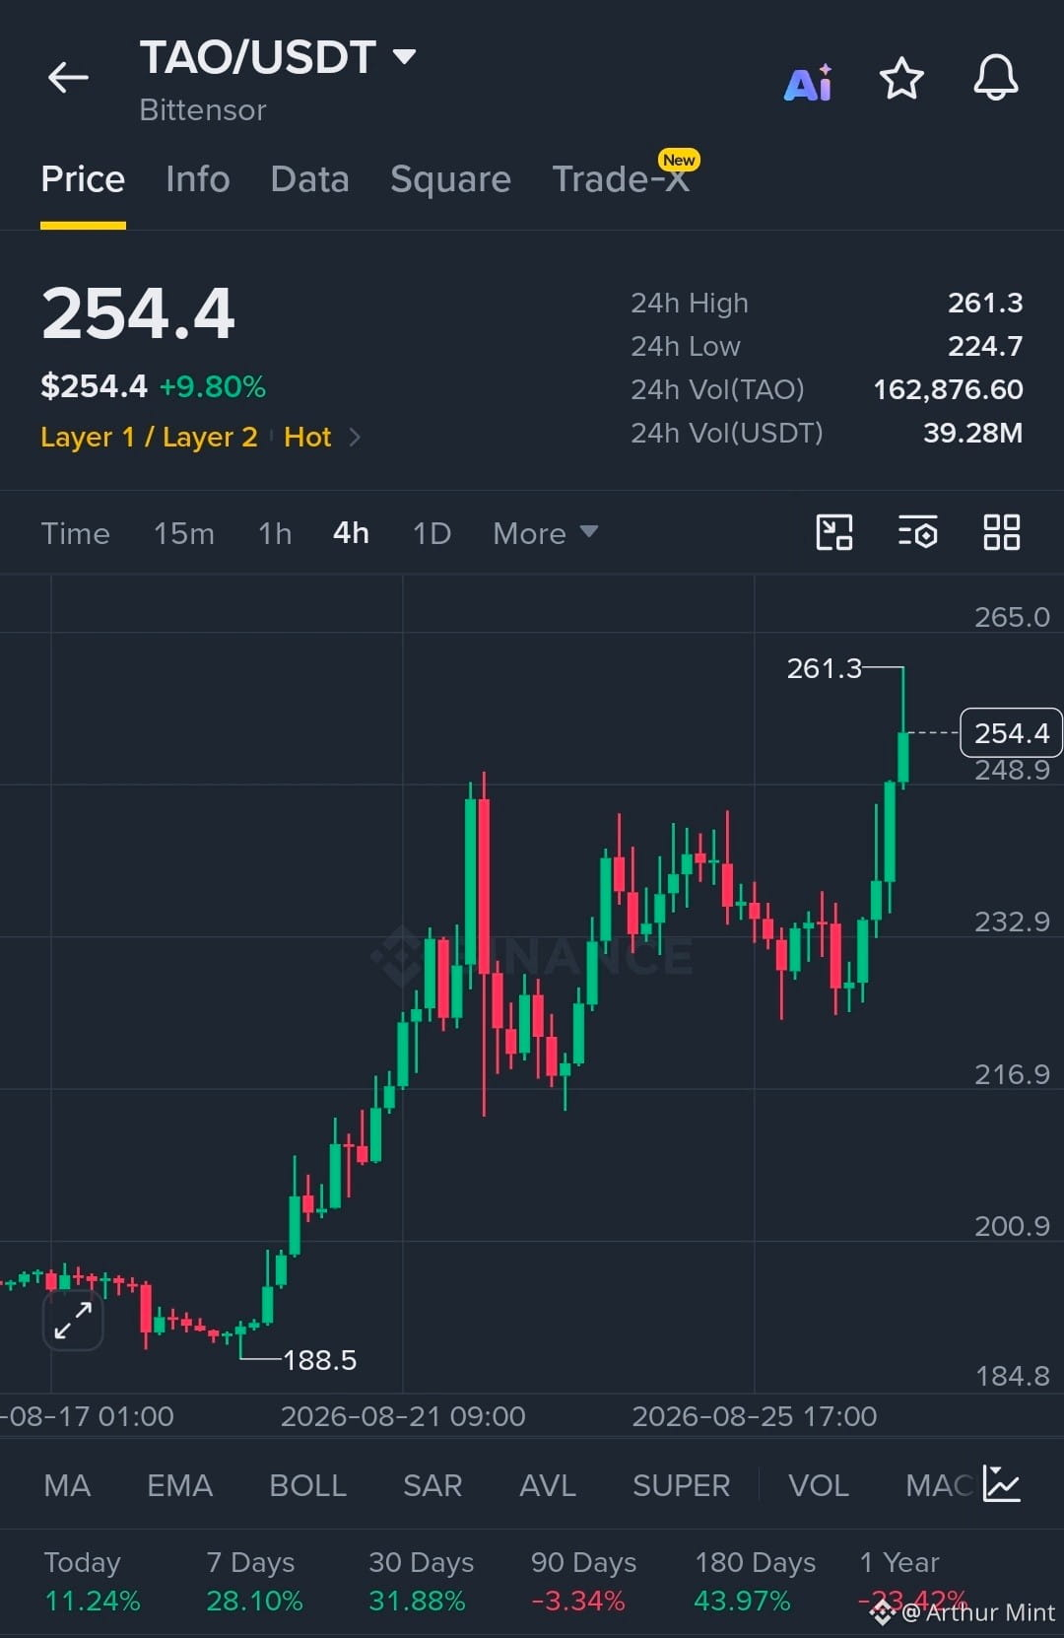Viewport: 1064px width, 1638px height.
Task: Toggle the AVL indicator
Action: [548, 1485]
